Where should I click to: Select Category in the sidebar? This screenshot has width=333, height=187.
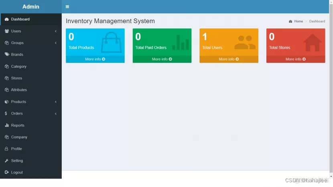(x=31, y=66)
